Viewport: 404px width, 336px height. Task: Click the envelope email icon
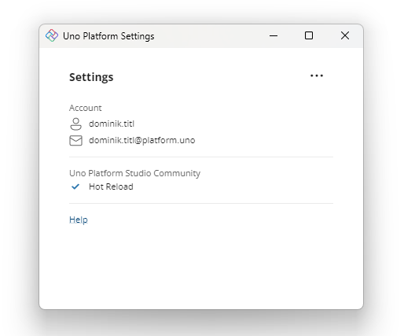click(75, 140)
